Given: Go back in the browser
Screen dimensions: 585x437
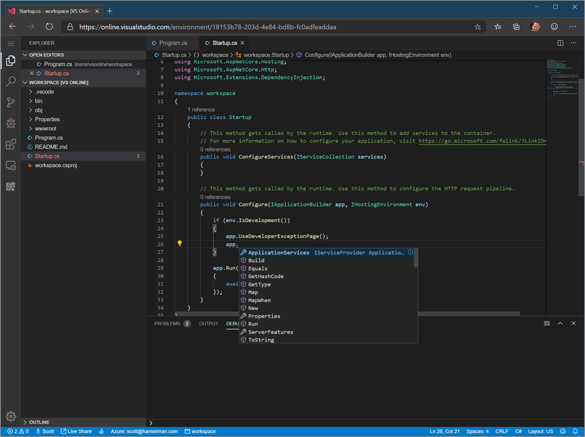Looking at the screenshot, I should pos(13,26).
